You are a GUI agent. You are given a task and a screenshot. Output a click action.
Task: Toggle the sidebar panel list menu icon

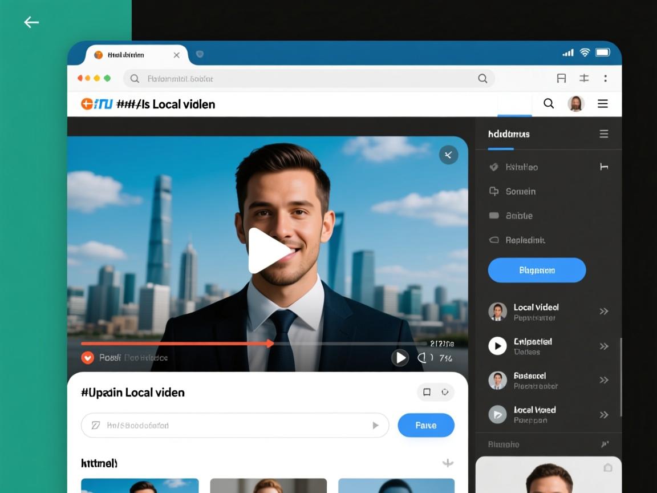[x=604, y=134]
